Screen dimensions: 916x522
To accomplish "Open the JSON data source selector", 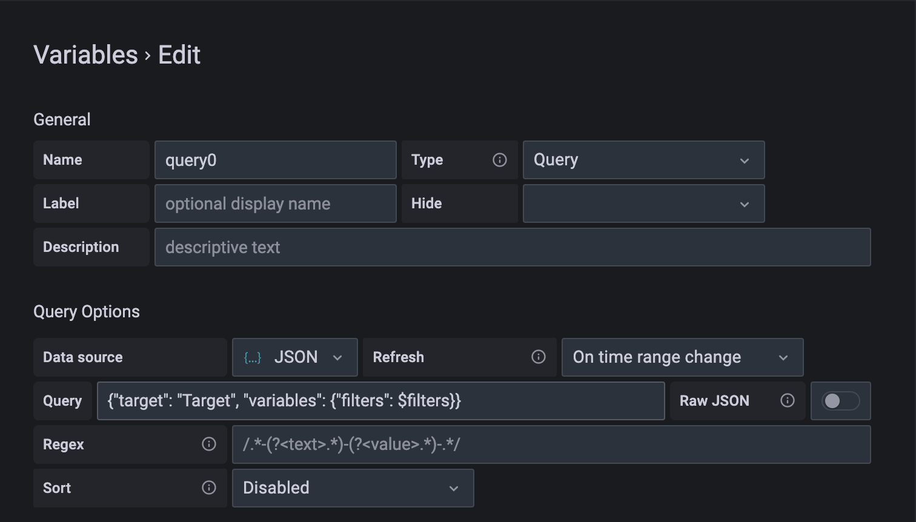I will [x=294, y=357].
